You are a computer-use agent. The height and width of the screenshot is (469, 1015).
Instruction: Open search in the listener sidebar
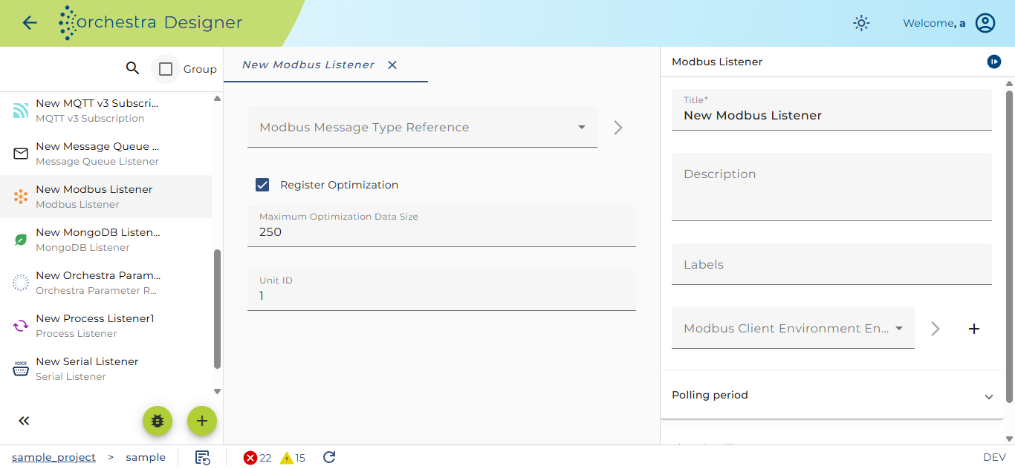(x=132, y=68)
